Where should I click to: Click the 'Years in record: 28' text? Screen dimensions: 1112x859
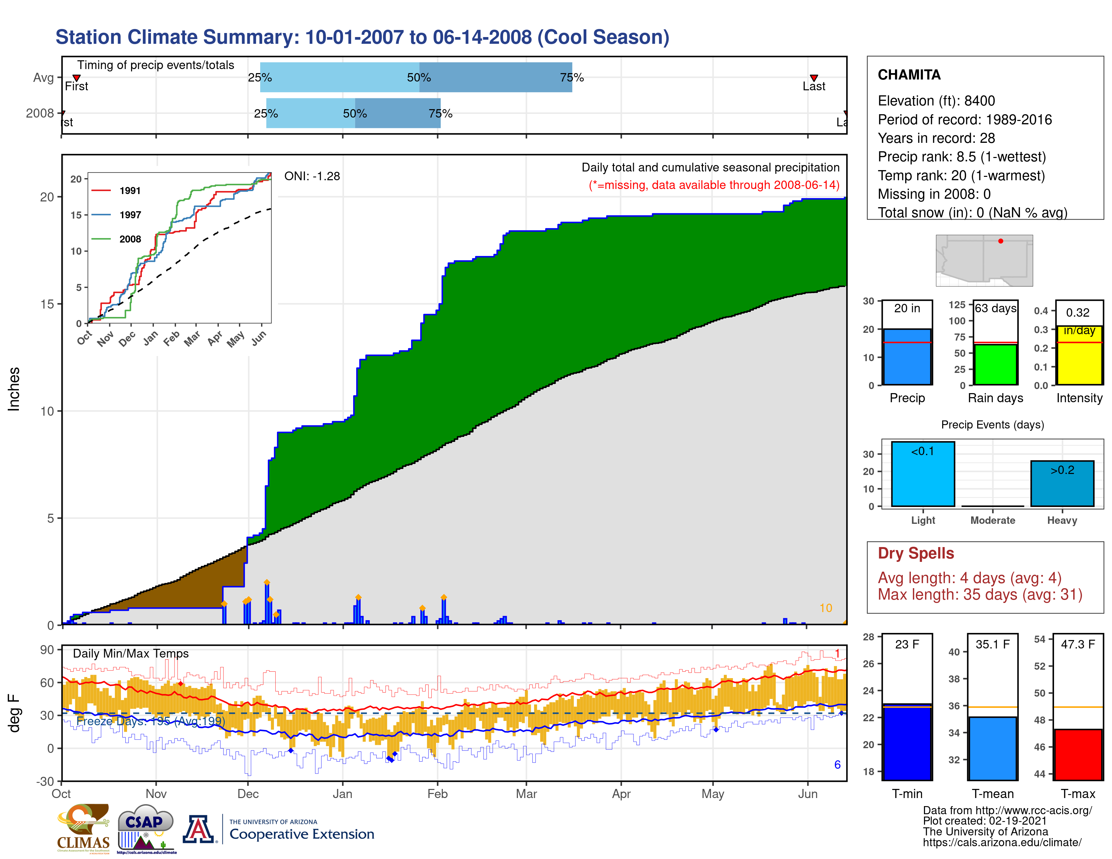click(x=936, y=138)
